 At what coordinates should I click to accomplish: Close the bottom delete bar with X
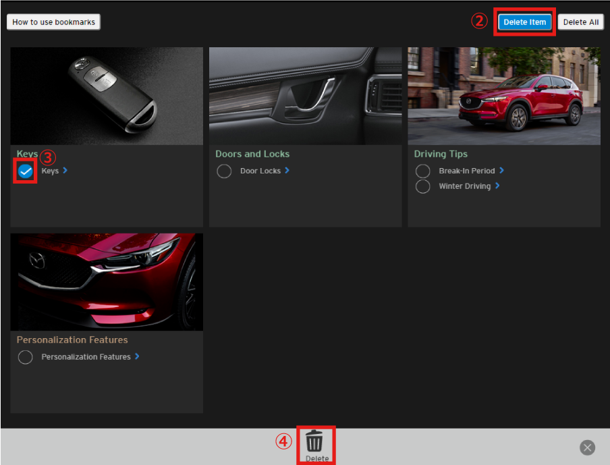[x=587, y=447]
